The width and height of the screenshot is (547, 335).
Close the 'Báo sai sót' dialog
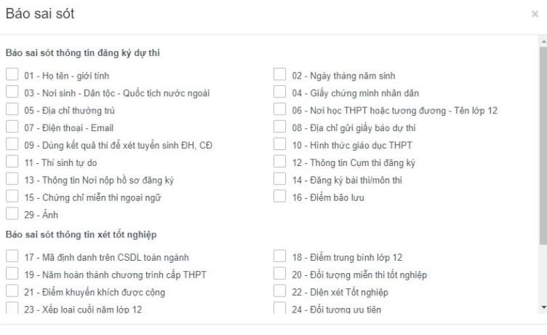[535, 14]
